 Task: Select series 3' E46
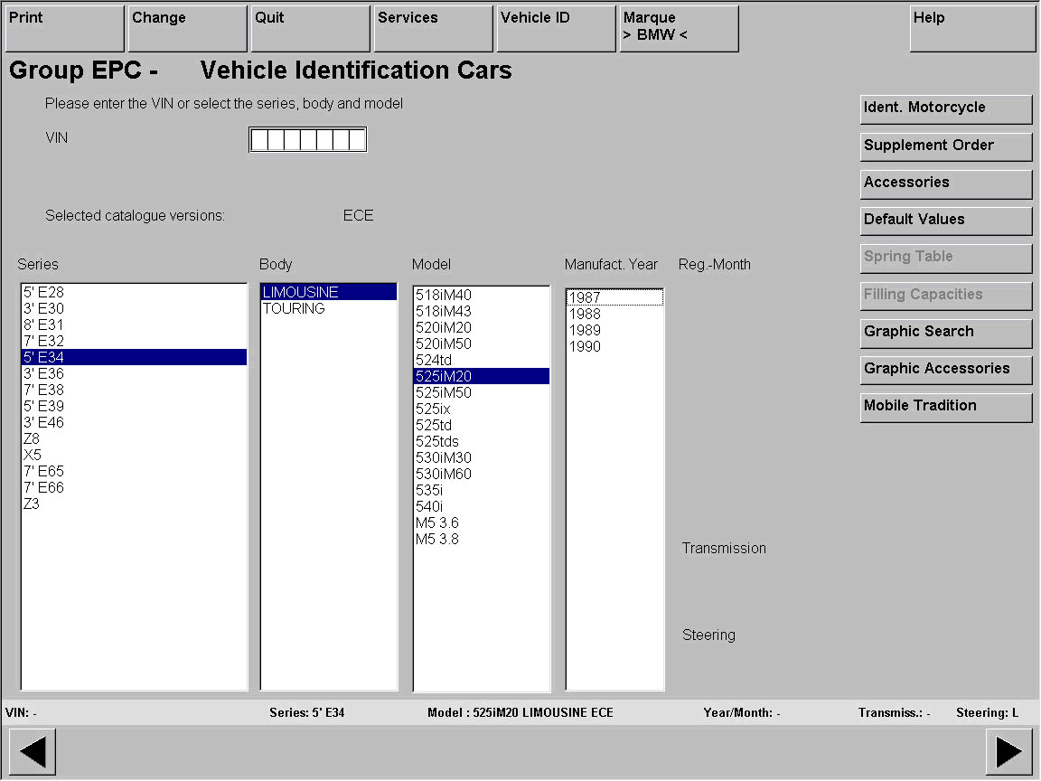(134, 422)
